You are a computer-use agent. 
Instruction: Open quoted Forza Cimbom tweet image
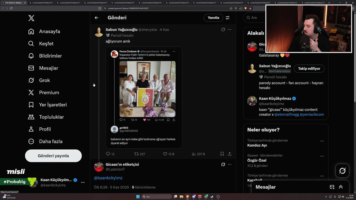point(147,89)
